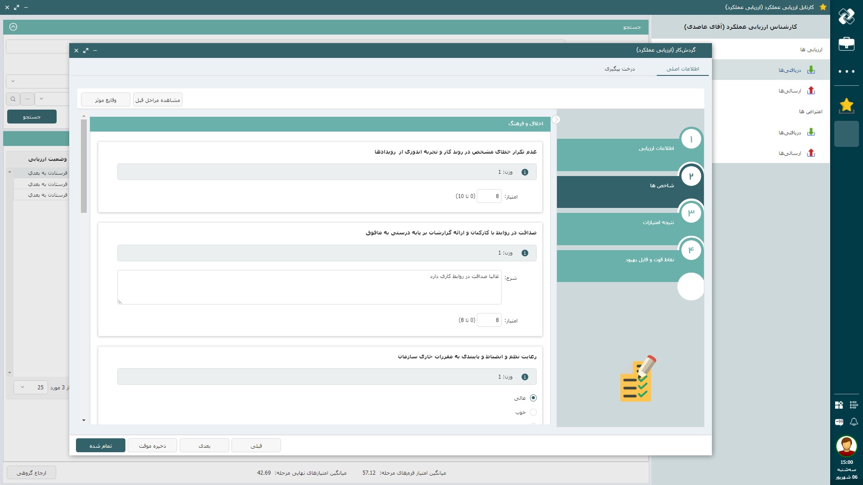Click the notification bell icon

pos(854,422)
